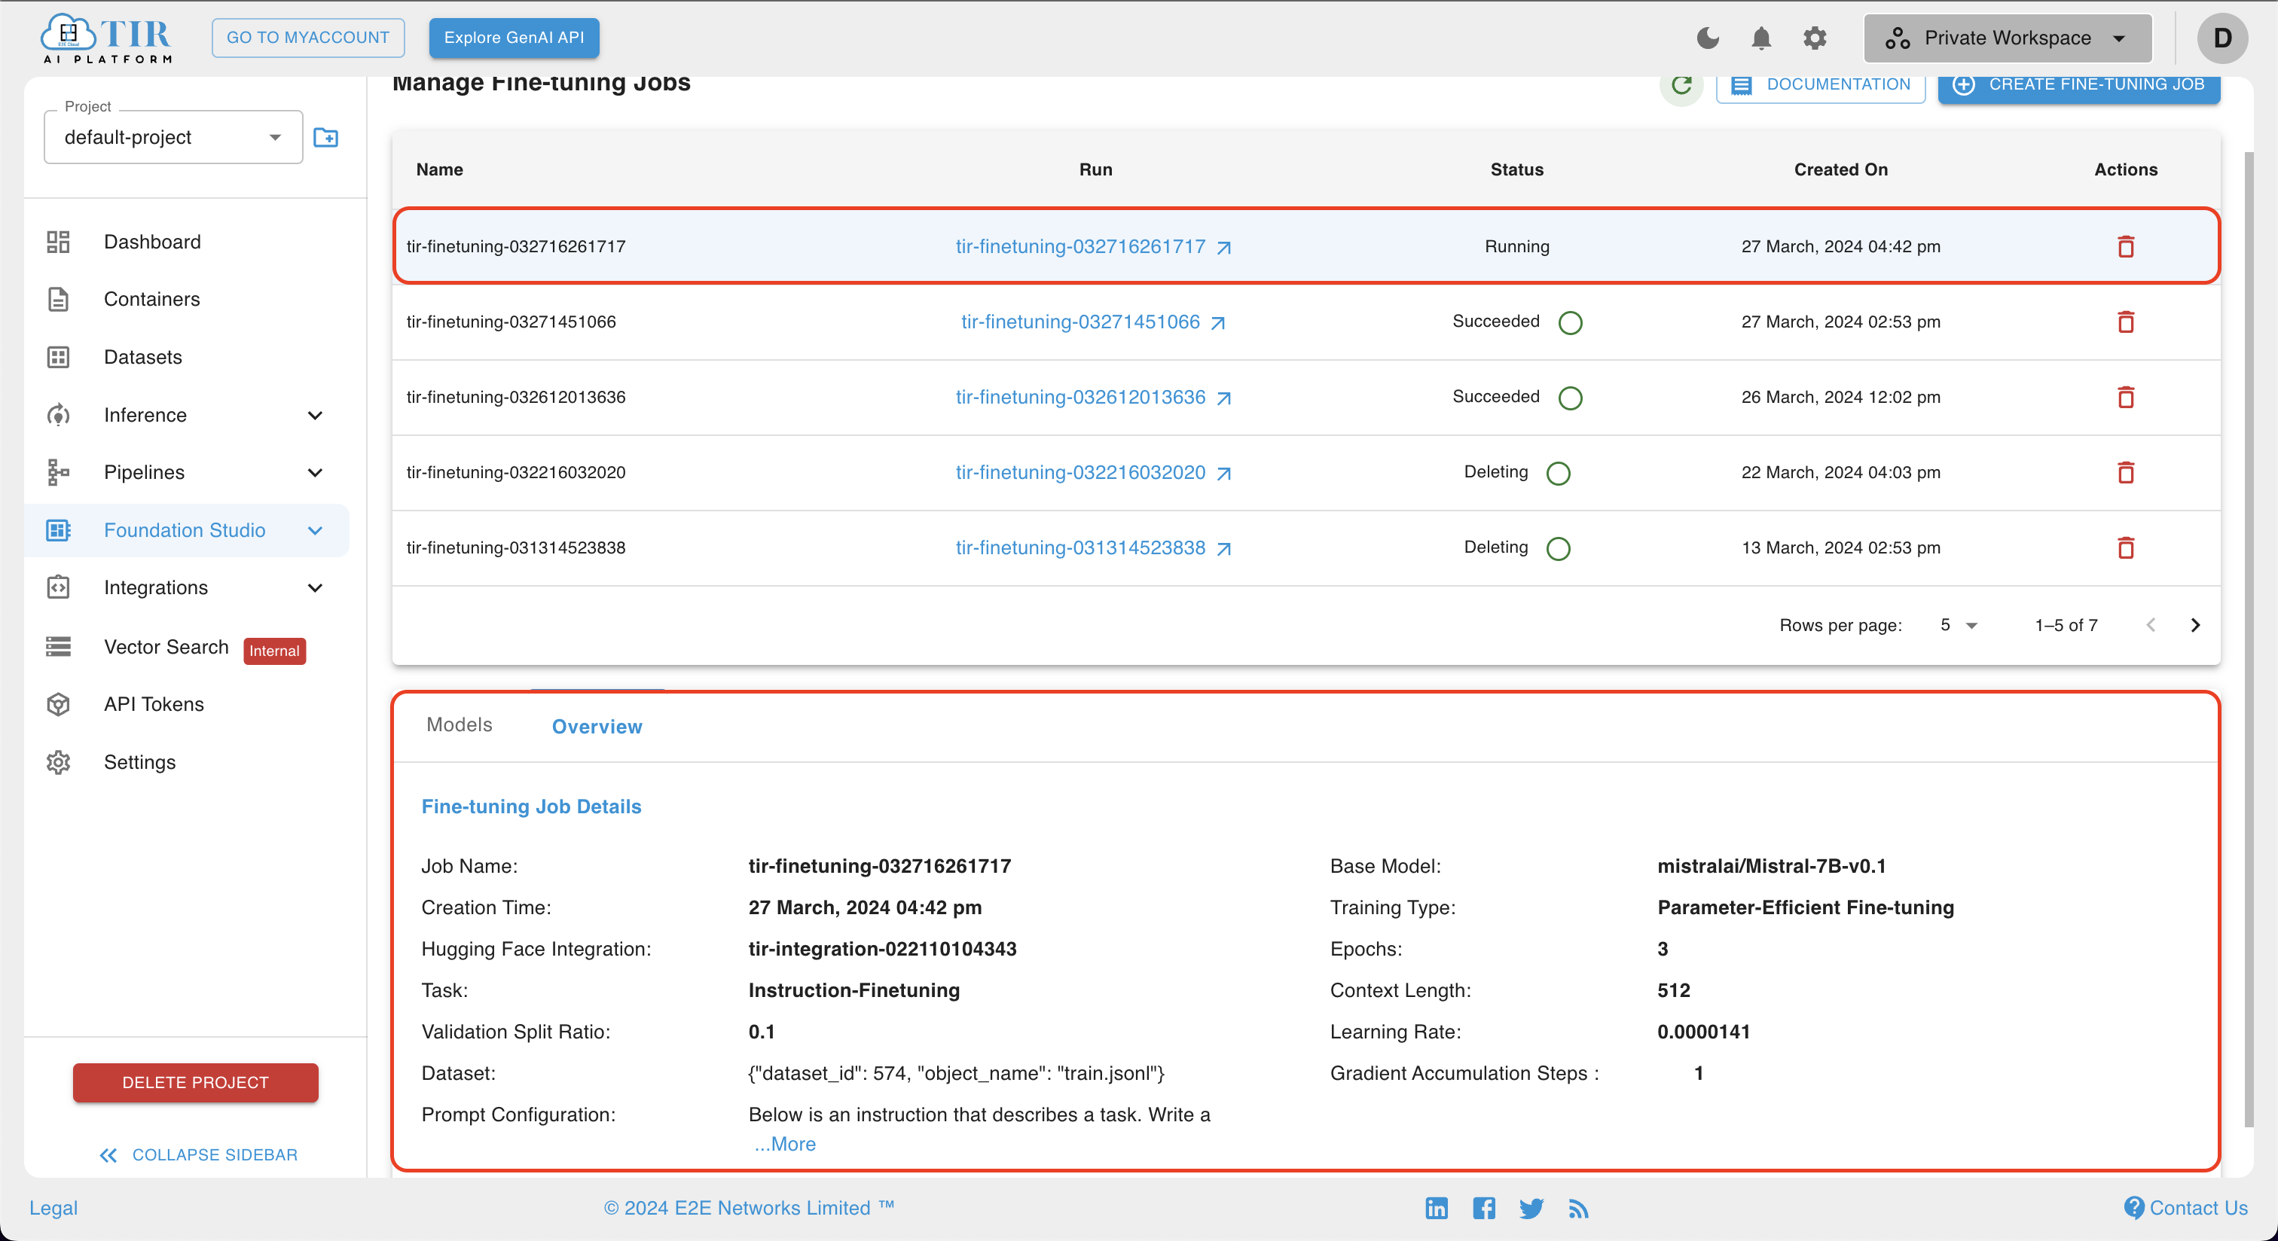Select job name tir-finetuning-03271451066
Screen dimensions: 2278x1241
pyautogui.click(x=511, y=322)
